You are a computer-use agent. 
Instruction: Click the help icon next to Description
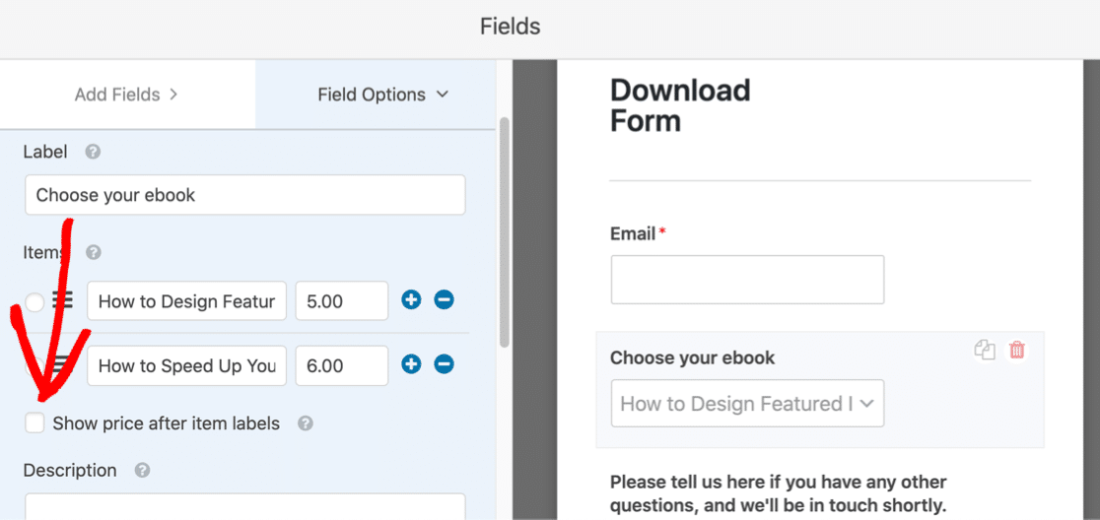142,471
